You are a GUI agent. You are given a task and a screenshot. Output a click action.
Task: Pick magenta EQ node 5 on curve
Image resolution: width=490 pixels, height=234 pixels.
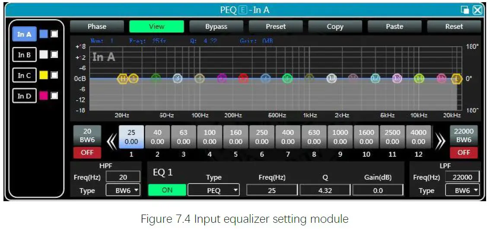pyautogui.click(x=222, y=79)
